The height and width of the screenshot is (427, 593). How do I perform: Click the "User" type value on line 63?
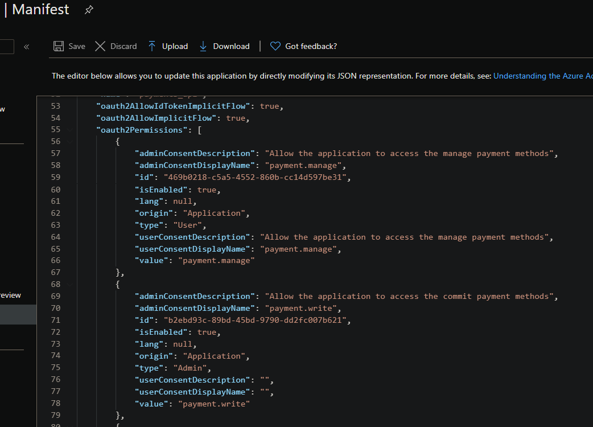pyautogui.click(x=190, y=225)
